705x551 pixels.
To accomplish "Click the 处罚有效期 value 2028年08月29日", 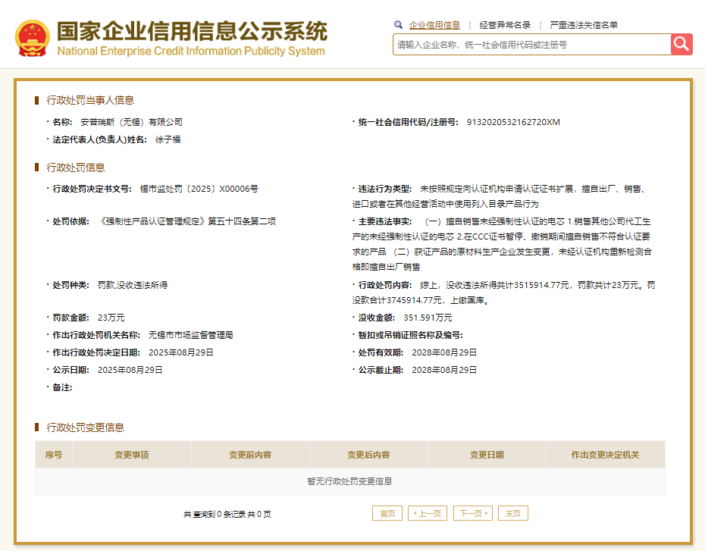I will click(x=444, y=352).
